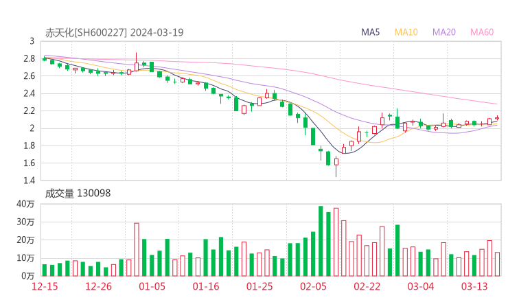Click the 02-22 date axis label

click(x=367, y=286)
